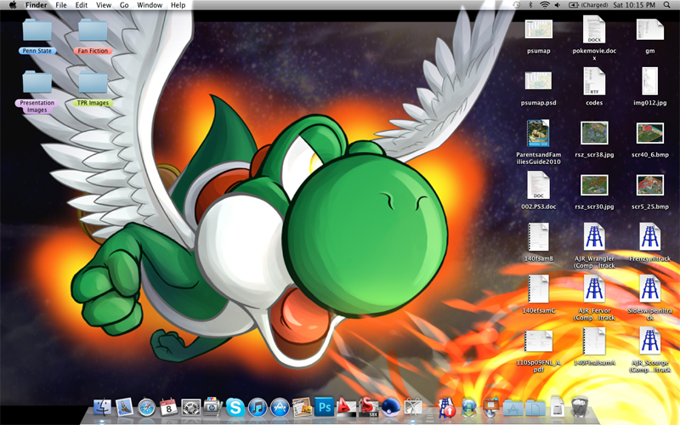Open the Apple menu

13,5
